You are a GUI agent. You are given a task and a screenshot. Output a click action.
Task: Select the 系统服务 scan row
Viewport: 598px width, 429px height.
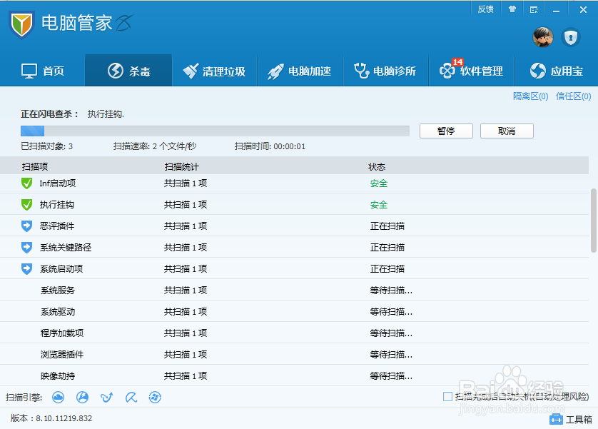[x=294, y=291]
